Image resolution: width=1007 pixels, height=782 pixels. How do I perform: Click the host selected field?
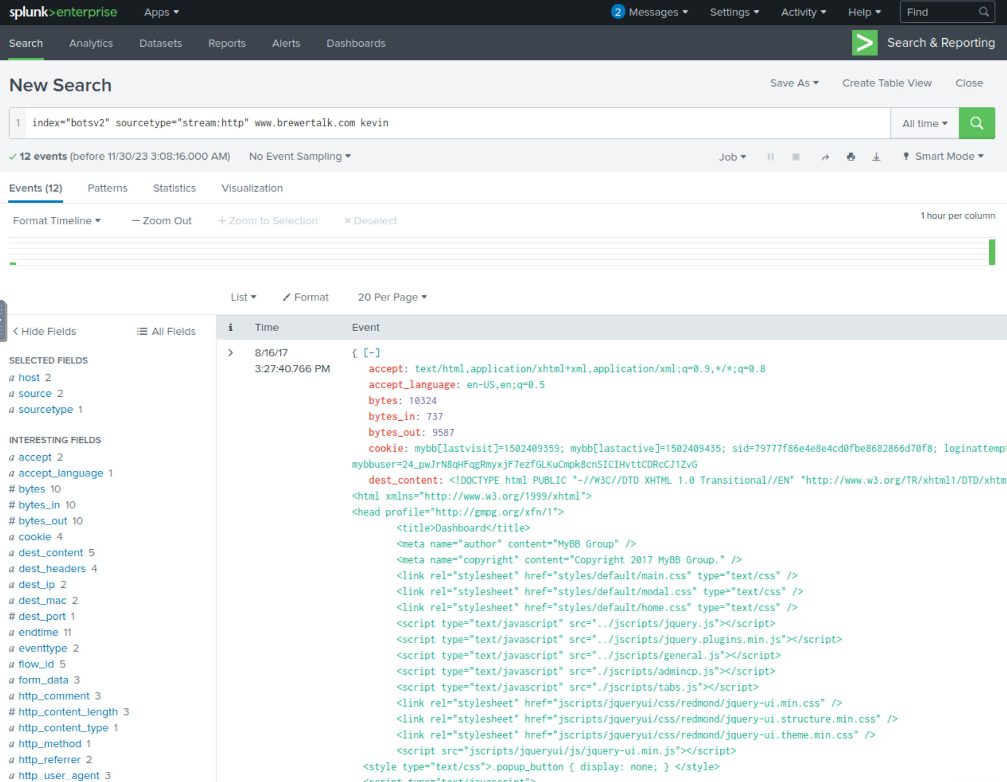[29, 377]
